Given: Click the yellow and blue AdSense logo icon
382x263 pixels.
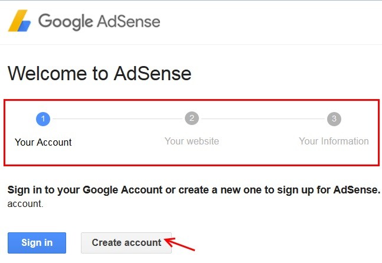Looking at the screenshot, I should pos(20,22).
